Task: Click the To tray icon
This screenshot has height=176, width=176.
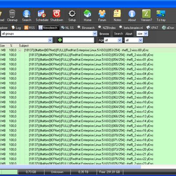Action: [161, 14]
